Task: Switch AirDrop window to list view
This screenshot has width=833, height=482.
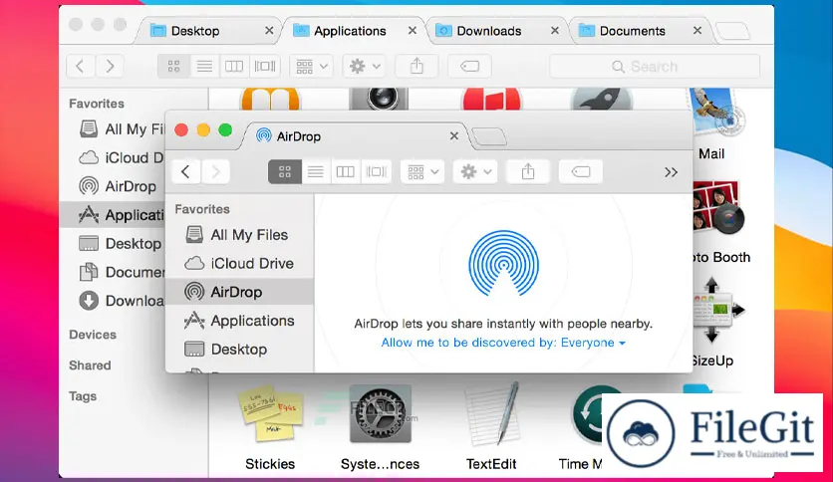Action: tap(315, 171)
